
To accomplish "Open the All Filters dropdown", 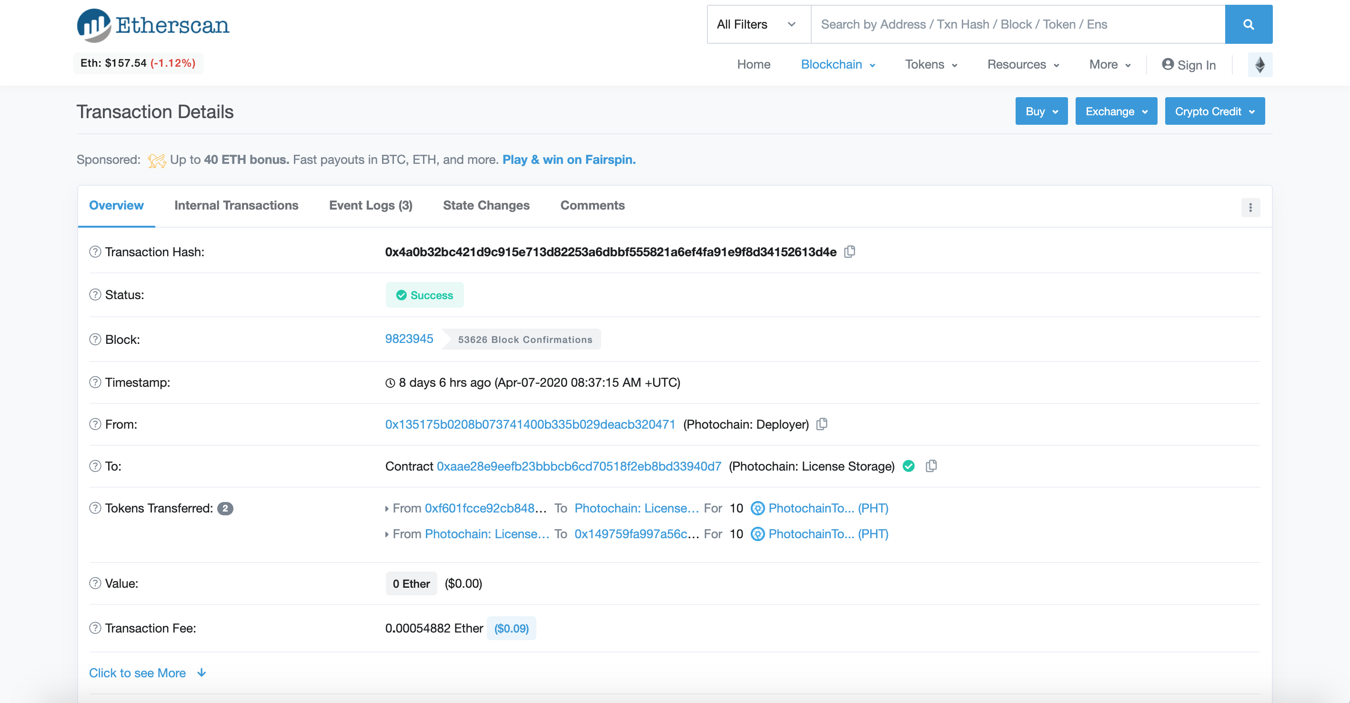I will (757, 25).
